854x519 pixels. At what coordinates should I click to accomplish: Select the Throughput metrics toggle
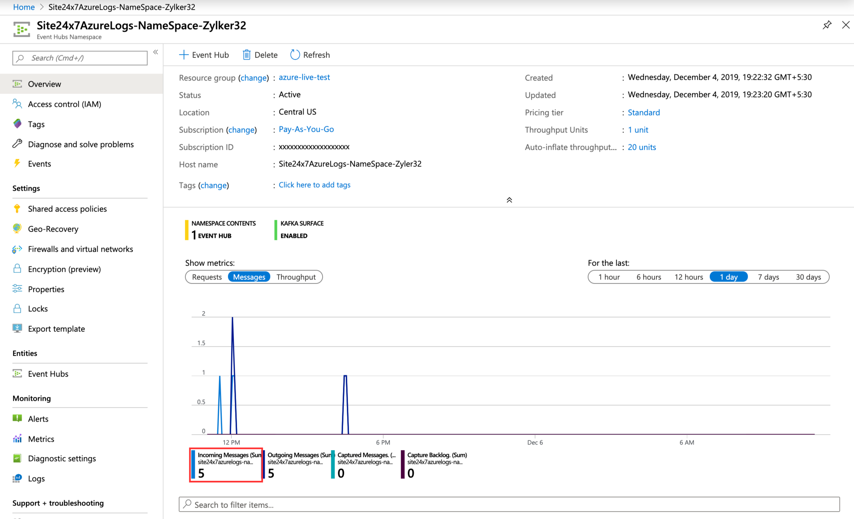click(296, 277)
